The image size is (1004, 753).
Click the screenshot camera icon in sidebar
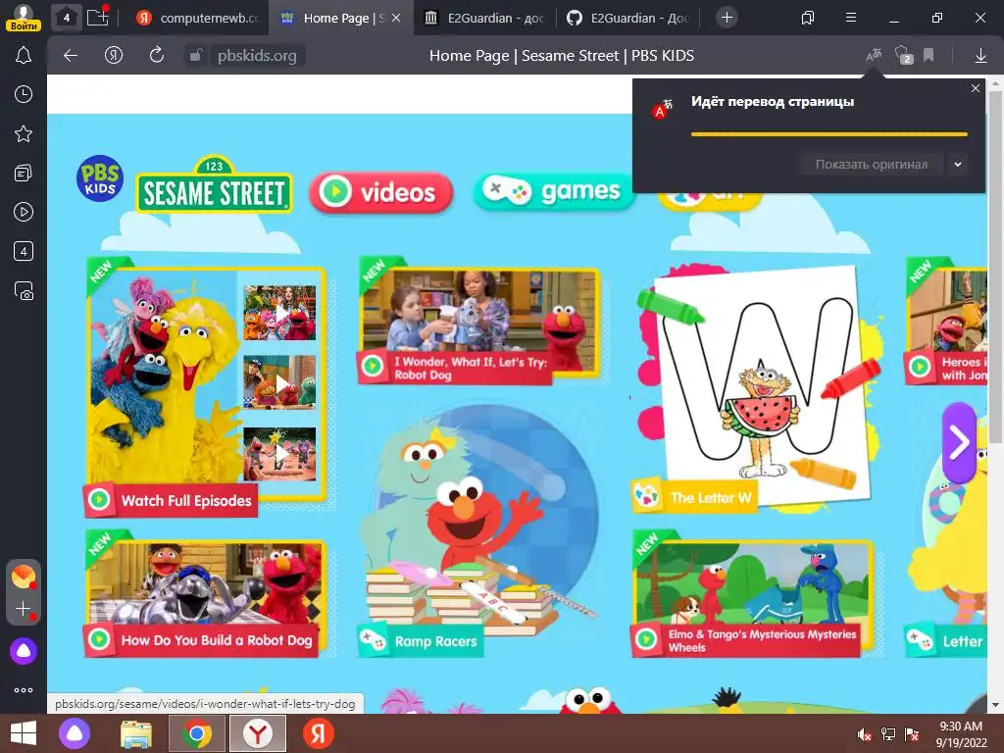pos(24,290)
